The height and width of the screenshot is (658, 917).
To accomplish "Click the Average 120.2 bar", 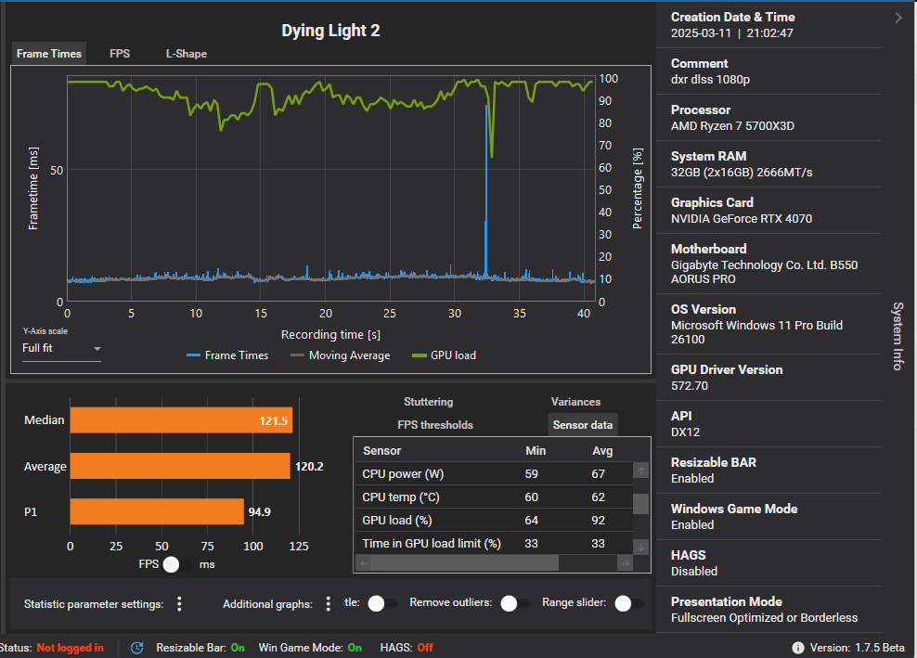I will point(180,466).
